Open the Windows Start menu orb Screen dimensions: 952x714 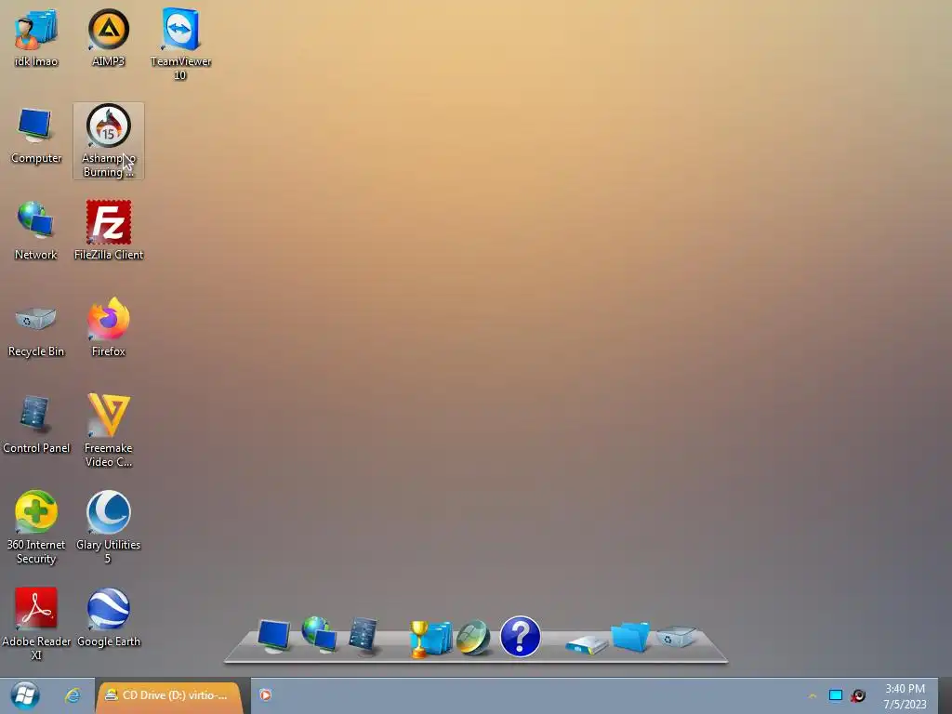tap(24, 695)
